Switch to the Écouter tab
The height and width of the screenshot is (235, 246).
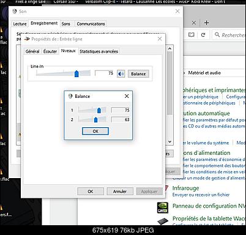50,51
